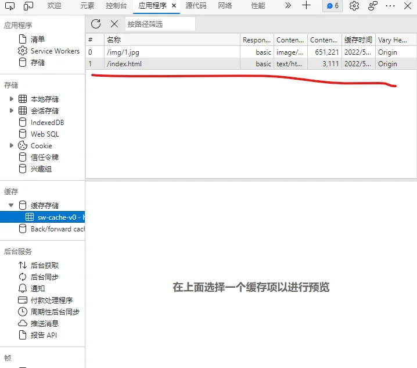Select the /img/1.jpg cache row
Screen dimensions: 417x368
click(251, 52)
